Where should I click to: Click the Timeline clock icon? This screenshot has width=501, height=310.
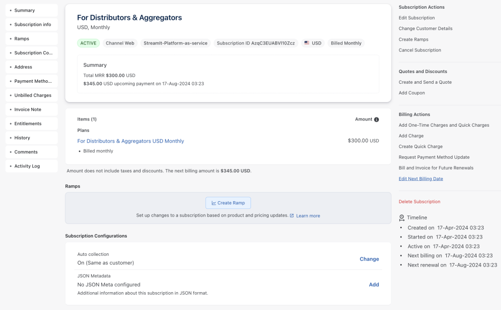401,218
